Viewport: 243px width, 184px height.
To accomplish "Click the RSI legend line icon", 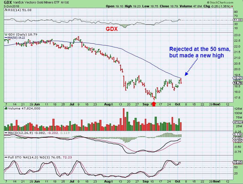I will point(6,10).
